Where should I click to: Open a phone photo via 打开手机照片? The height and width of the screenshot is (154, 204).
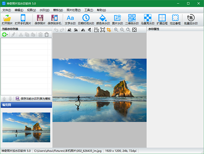tap(23, 19)
